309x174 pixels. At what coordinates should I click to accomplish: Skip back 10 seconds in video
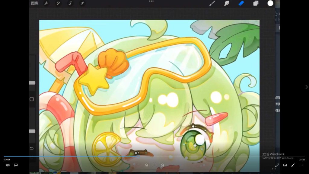click(146, 165)
